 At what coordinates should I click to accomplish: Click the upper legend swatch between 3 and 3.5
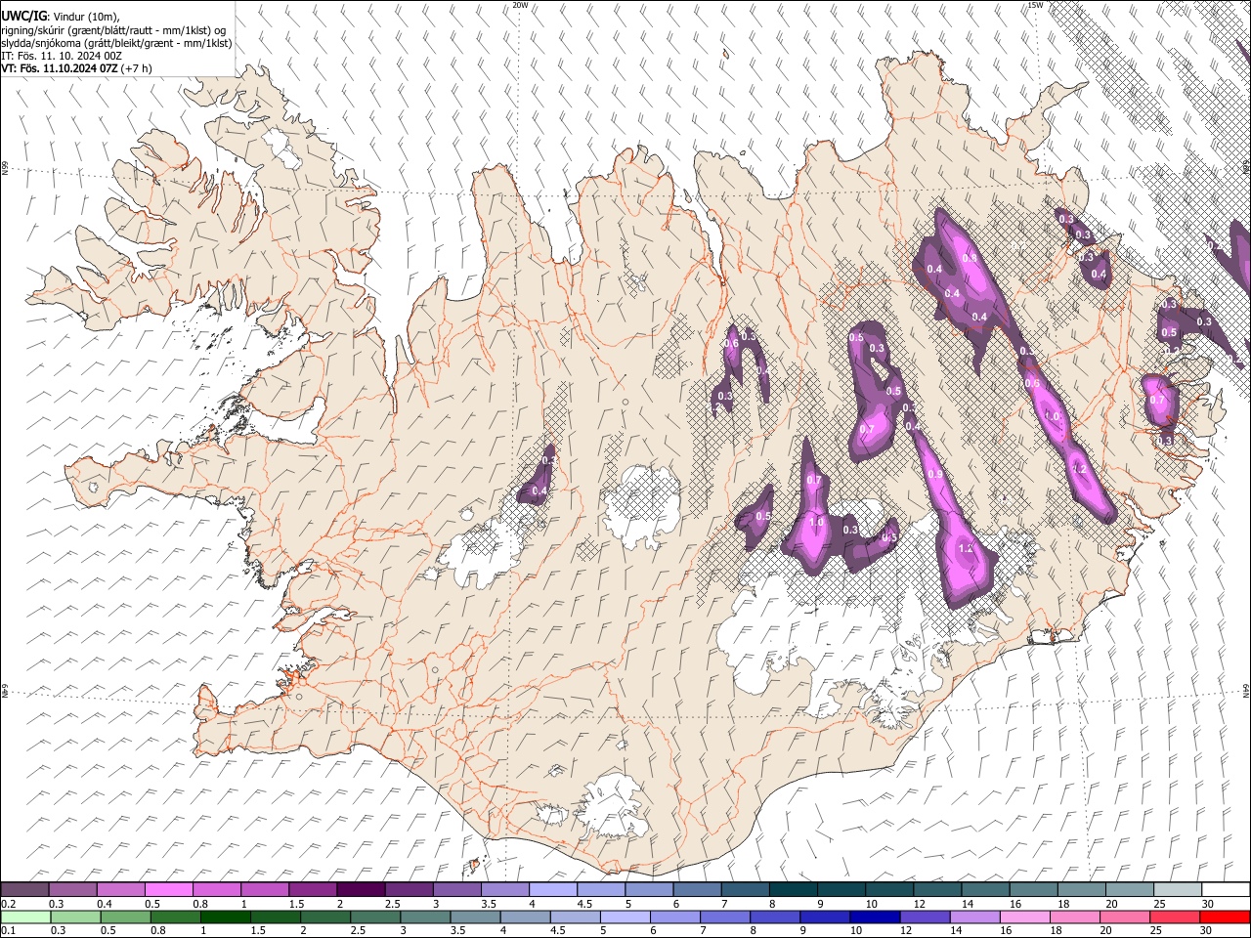tap(456, 889)
